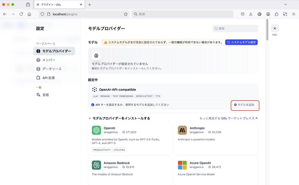Click the 19,615 install count on Bedrock
The width and height of the screenshot is (299, 185).
(130, 167)
